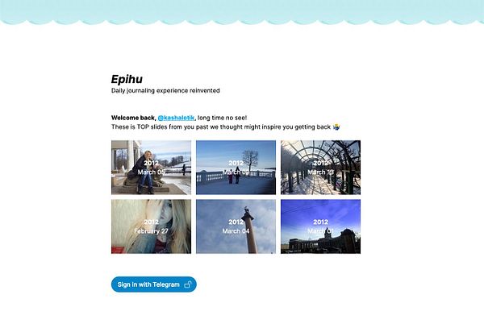This screenshot has width=484, height=332.
Task: Click the 'March 04' date label
Action: coord(236,231)
